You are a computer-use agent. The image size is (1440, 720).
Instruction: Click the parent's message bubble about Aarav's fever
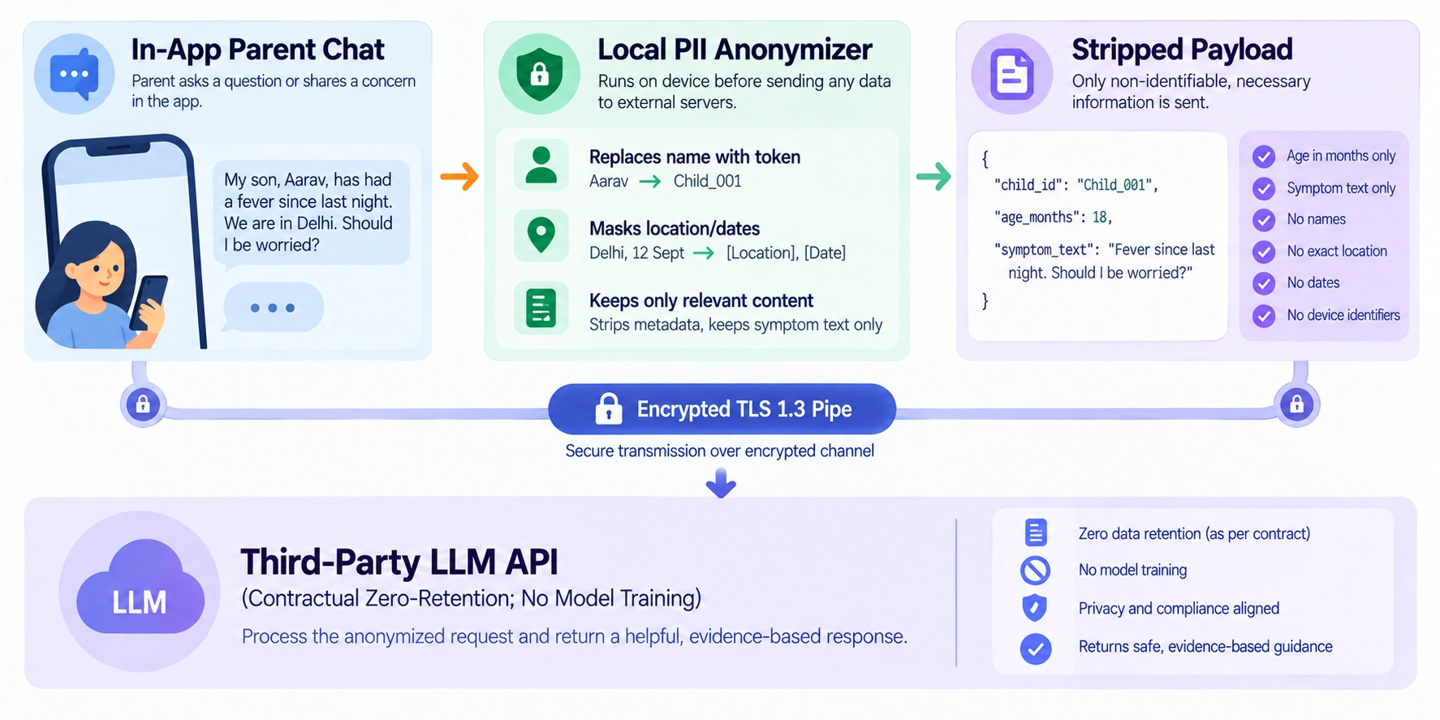(x=312, y=212)
